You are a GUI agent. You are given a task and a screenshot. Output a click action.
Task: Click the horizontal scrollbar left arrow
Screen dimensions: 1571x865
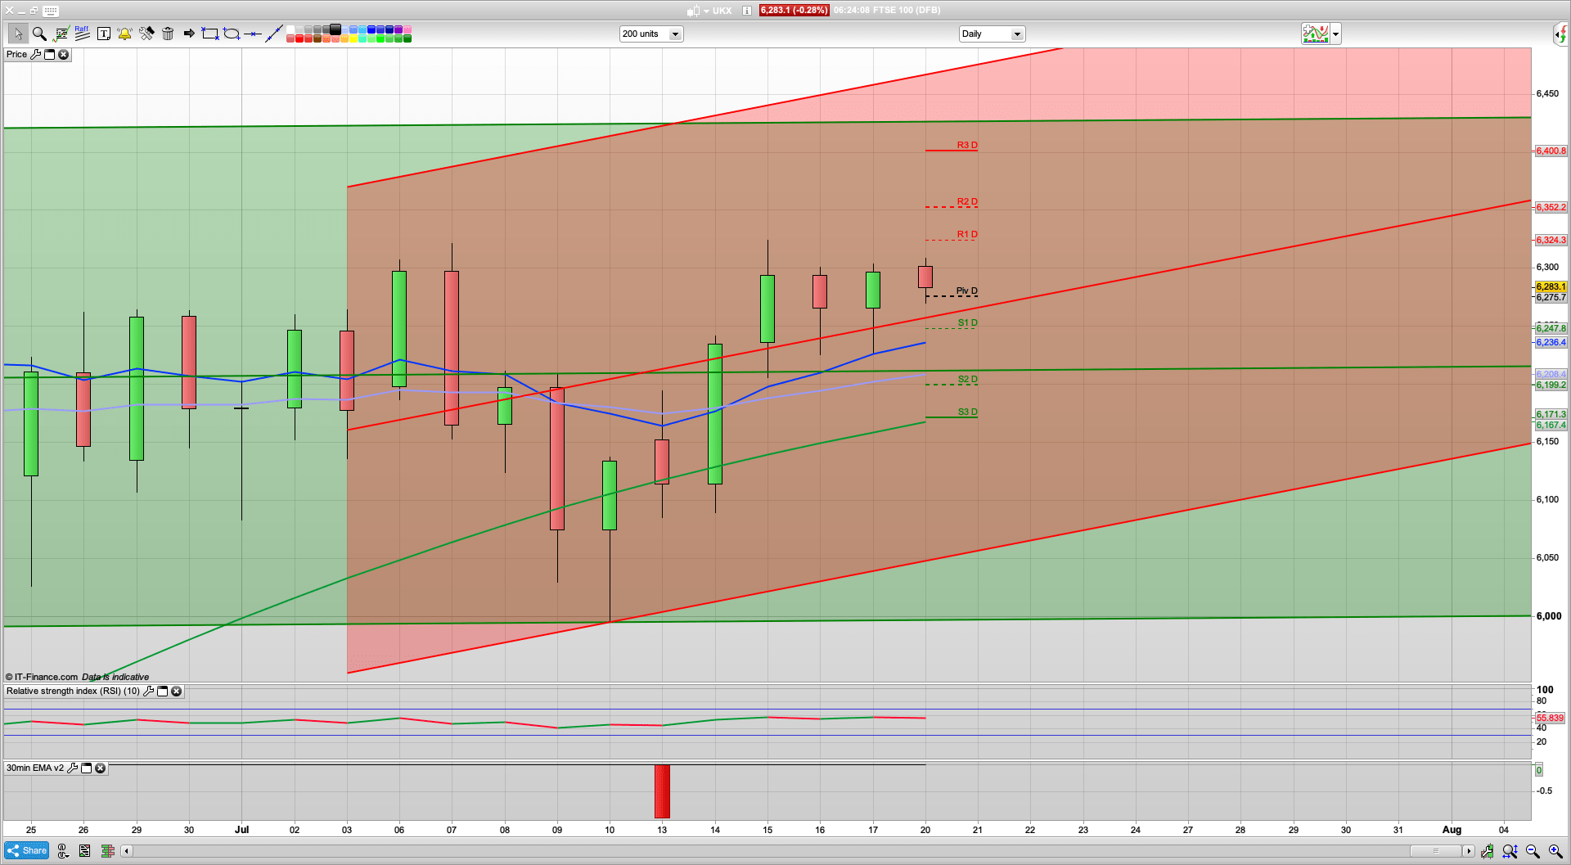(x=127, y=851)
